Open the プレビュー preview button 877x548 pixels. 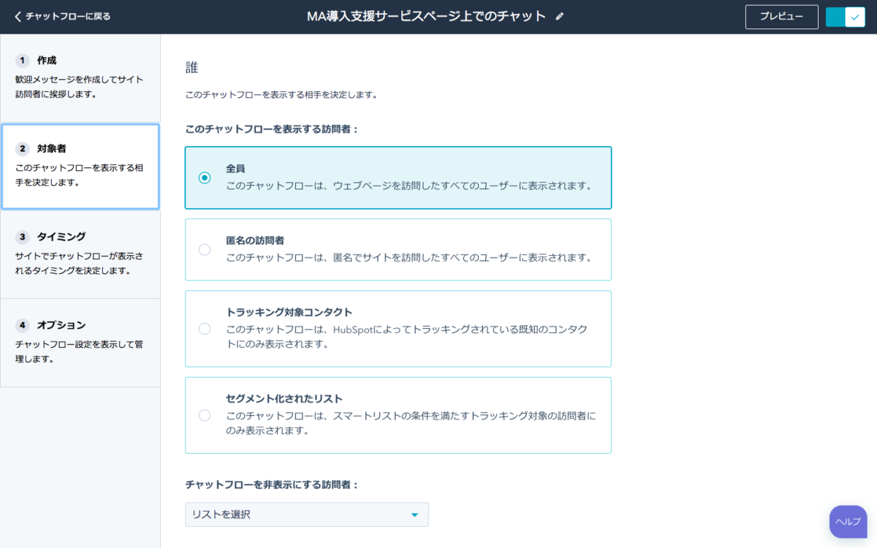click(781, 17)
